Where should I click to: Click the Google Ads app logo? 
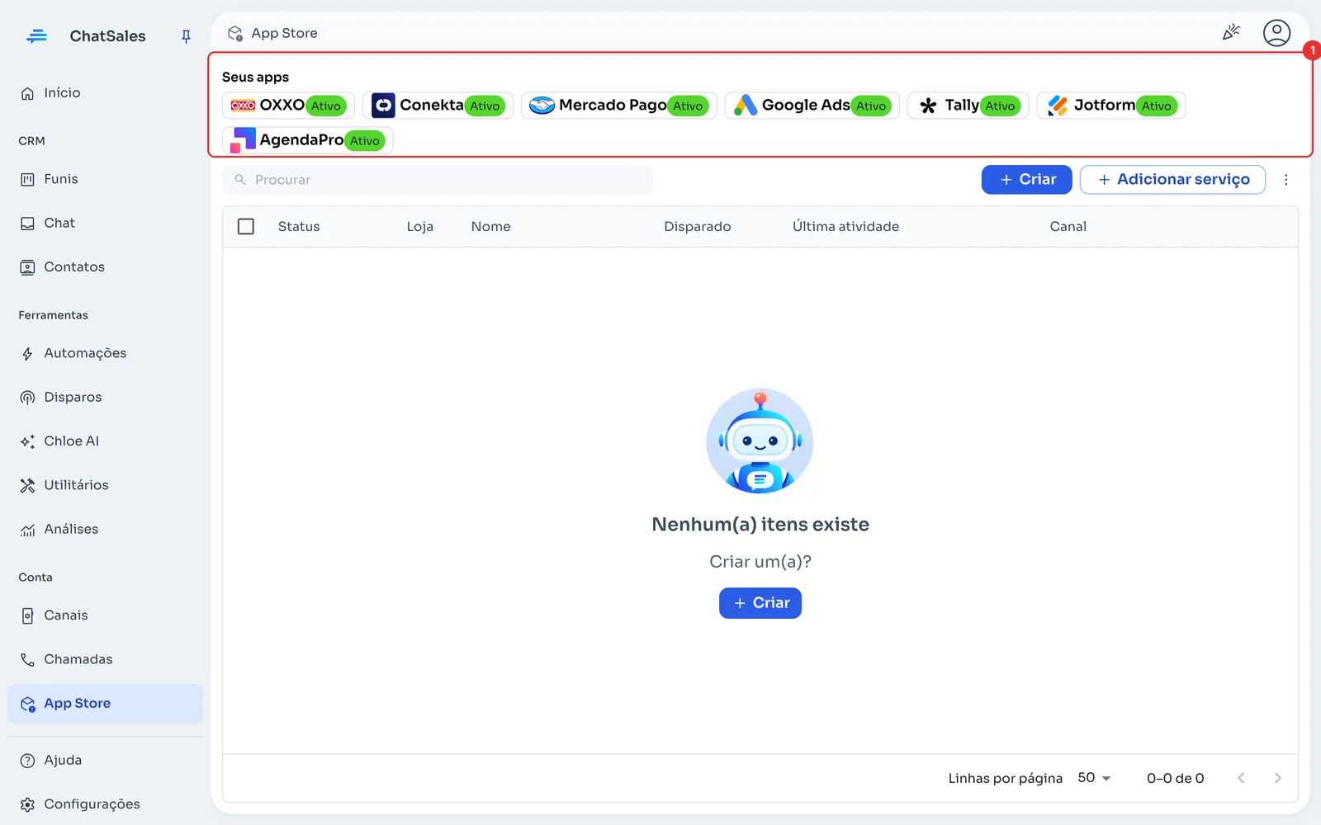746,106
